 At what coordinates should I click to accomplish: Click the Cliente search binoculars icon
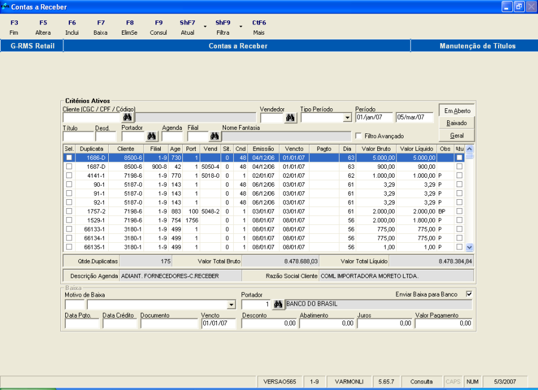[x=127, y=118]
